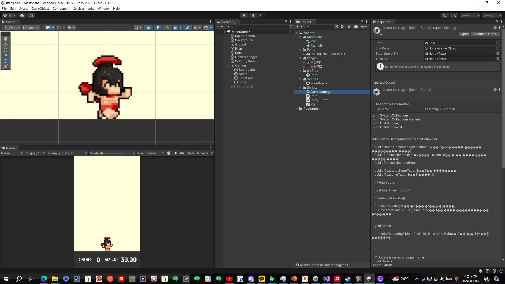Expand the Packages folder in Project

tap(297, 109)
